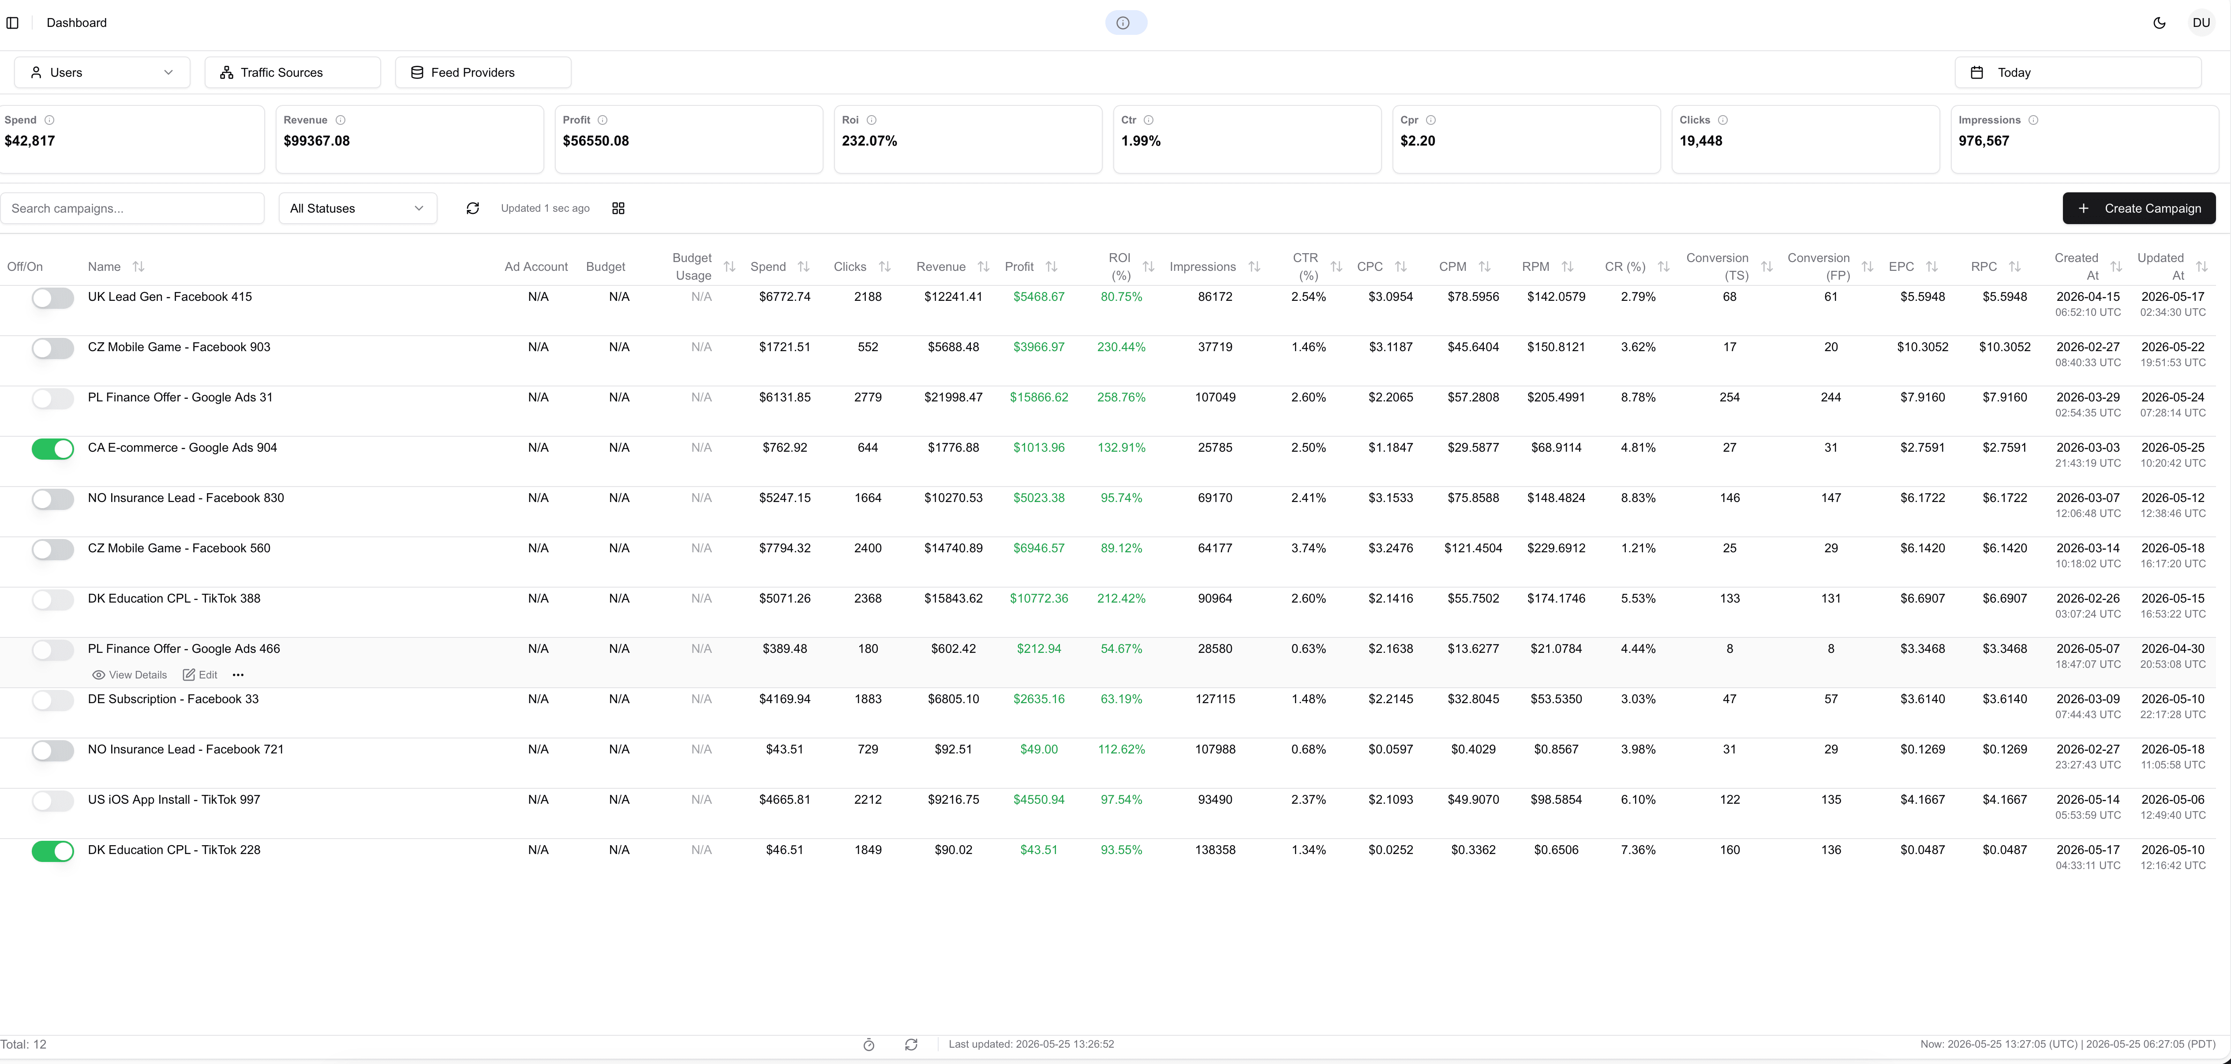Disable DK Education CPL - TikTok 228 campaign
The image size is (2231, 1064).
(53, 851)
